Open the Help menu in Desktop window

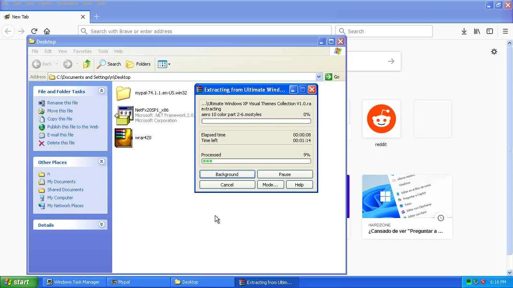click(118, 51)
